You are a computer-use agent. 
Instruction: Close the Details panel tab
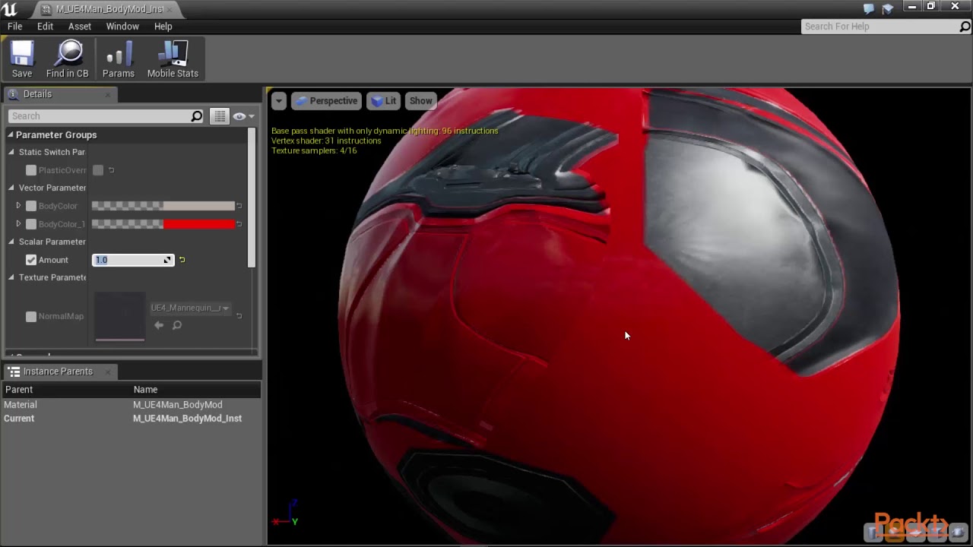107,95
